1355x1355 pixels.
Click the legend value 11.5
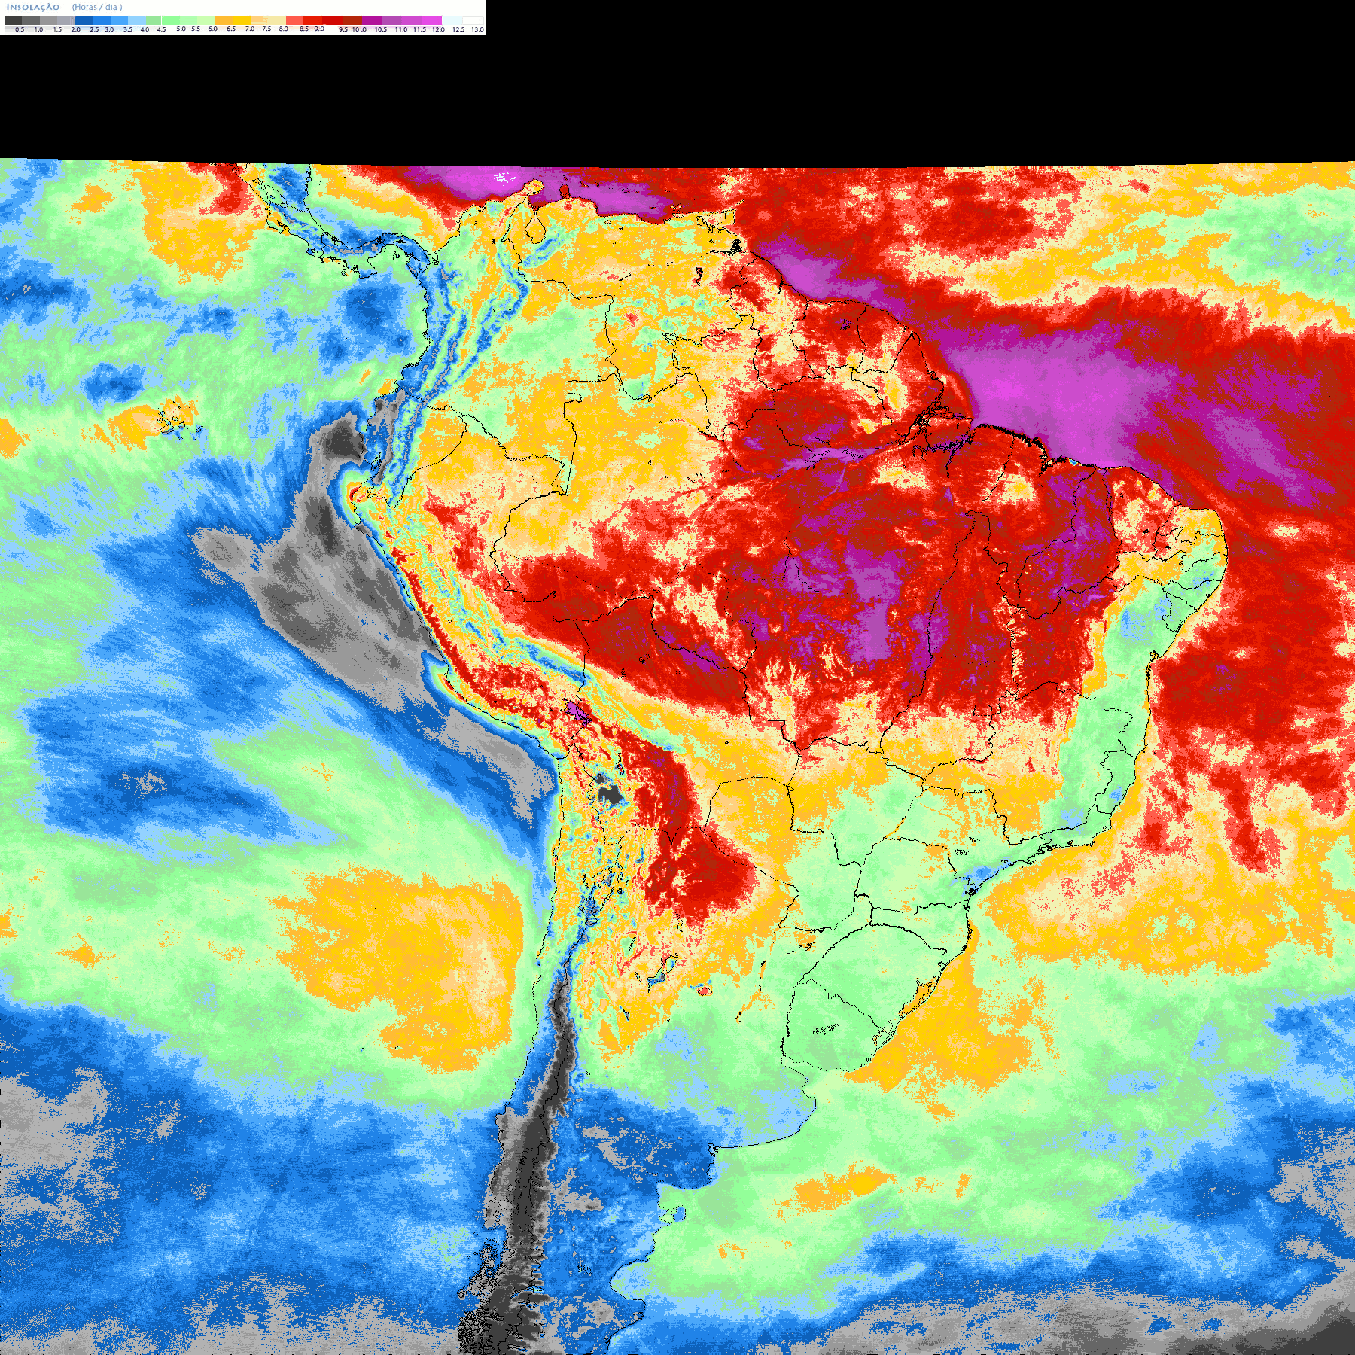[419, 29]
